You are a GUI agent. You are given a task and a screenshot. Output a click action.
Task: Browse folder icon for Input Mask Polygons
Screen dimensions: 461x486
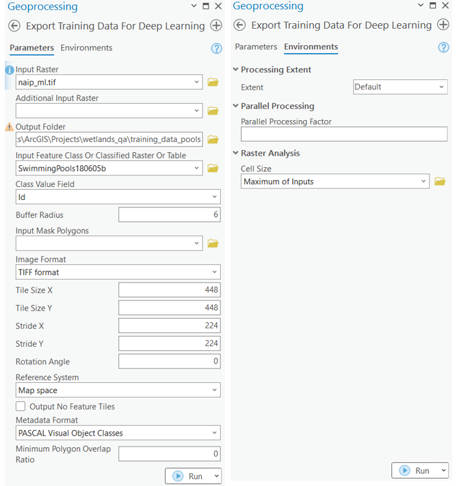(213, 244)
